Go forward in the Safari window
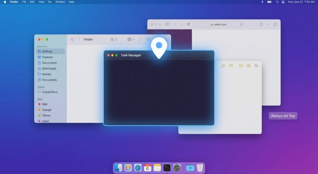This screenshot has height=174, width=318. click(181, 24)
